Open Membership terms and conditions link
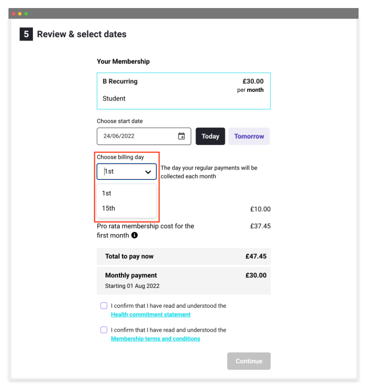 155,339
